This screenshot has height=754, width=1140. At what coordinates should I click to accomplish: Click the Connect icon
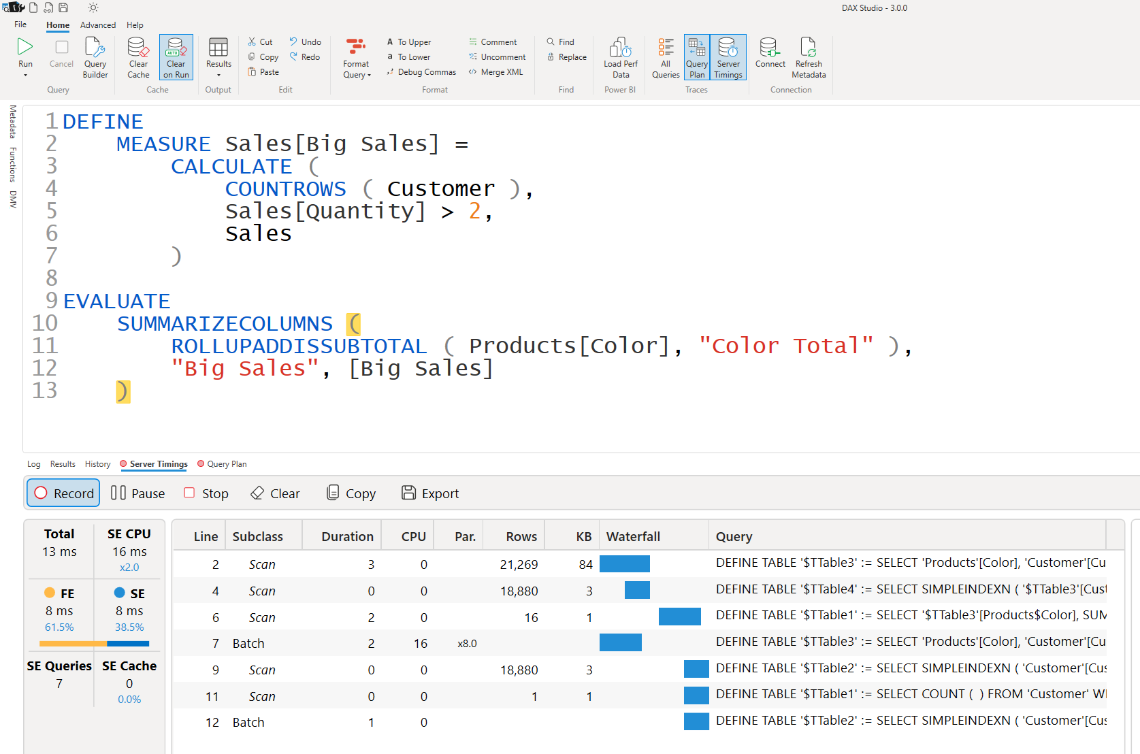coord(770,57)
